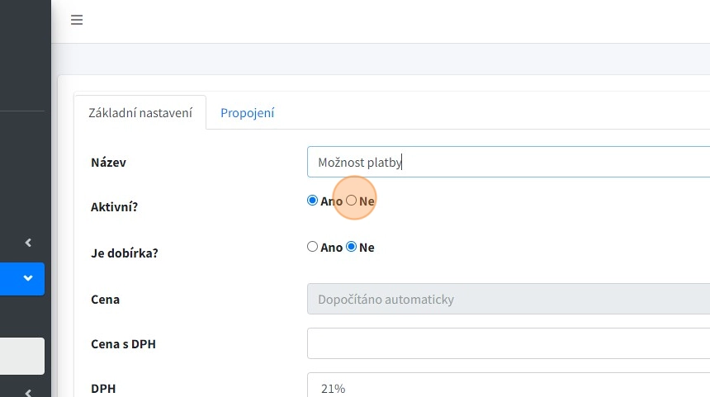Expand the sidebar chevron below gray item
Viewport: 710px width, 397px height.
coord(28,392)
